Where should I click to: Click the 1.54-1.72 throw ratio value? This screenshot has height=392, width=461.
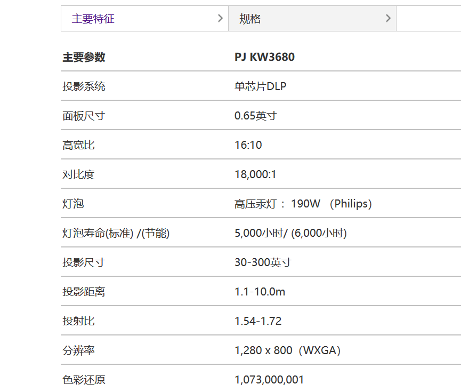click(258, 321)
